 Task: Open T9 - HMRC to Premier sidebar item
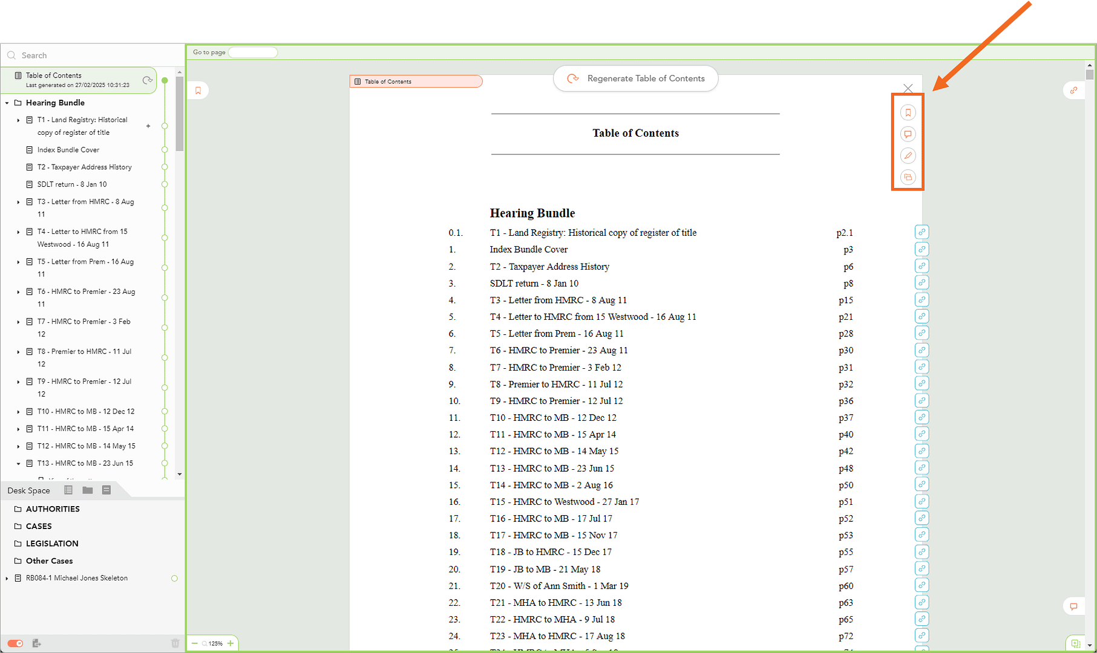tap(84, 388)
